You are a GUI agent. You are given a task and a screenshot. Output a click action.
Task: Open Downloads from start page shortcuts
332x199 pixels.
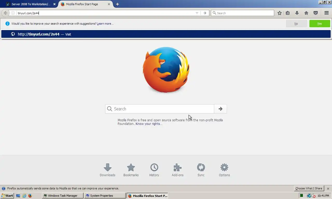[108, 170]
